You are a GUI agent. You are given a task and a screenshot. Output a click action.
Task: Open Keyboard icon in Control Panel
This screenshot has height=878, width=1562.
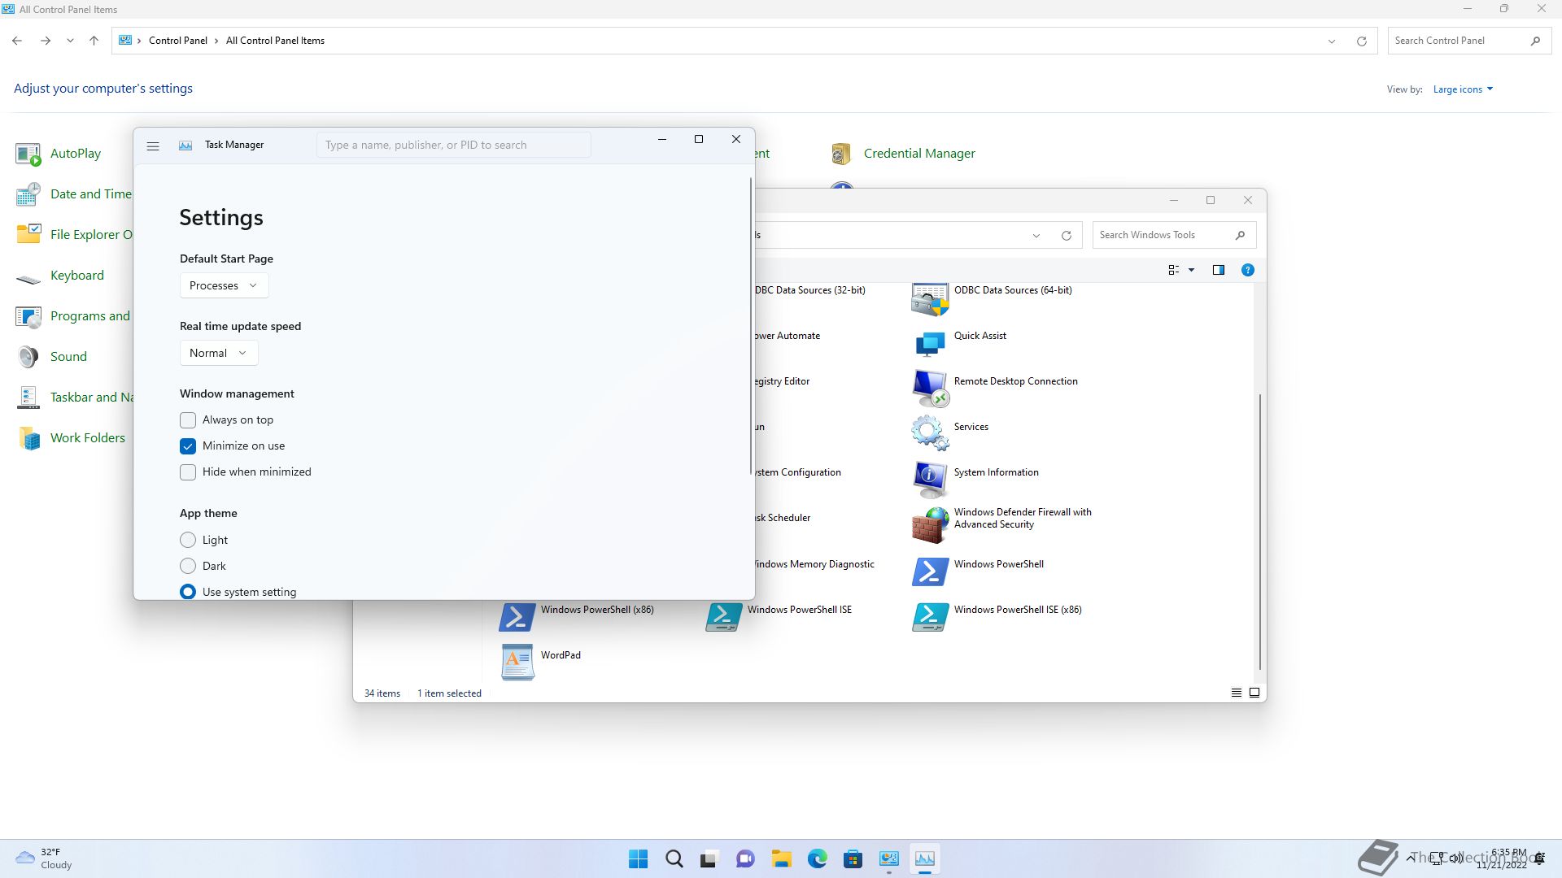tap(28, 279)
